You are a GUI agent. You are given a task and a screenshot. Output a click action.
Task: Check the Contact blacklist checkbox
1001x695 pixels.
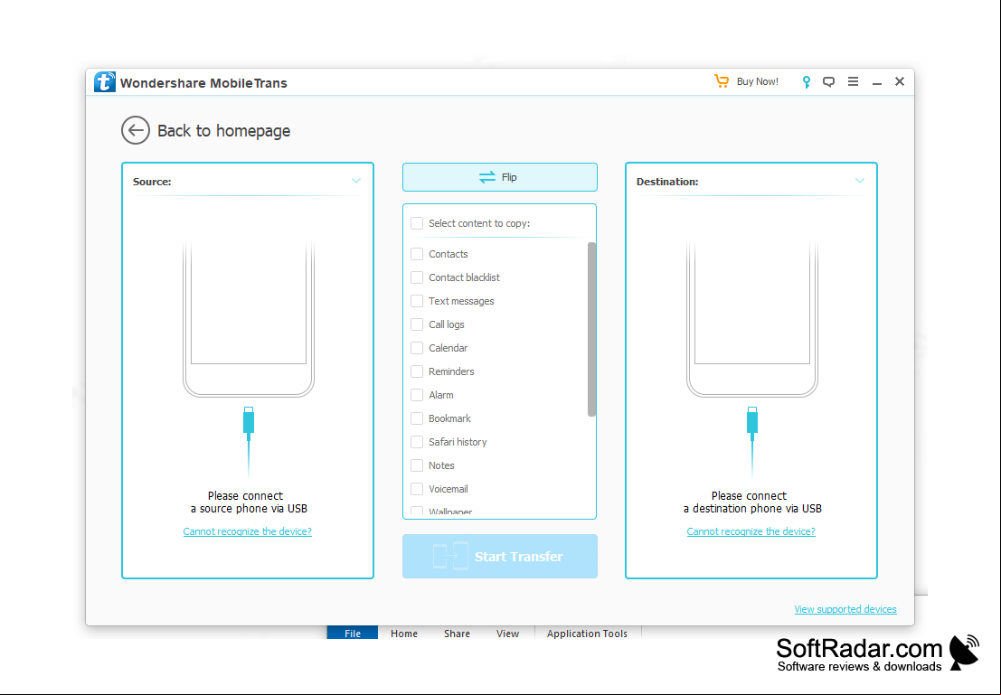(417, 277)
